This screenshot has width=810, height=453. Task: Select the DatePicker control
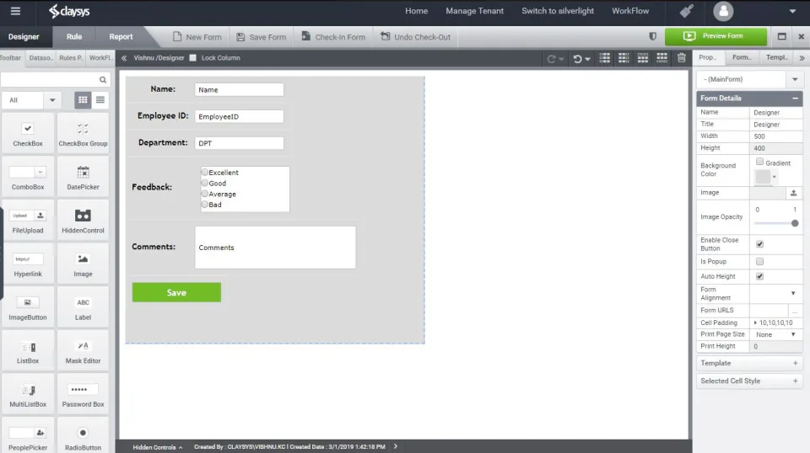[84, 178]
